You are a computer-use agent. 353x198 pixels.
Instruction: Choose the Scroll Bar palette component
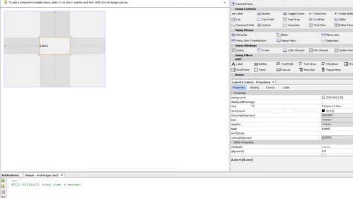(317, 20)
